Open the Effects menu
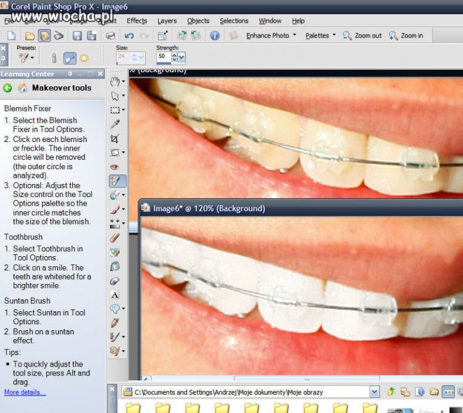463x413 pixels. click(x=136, y=20)
